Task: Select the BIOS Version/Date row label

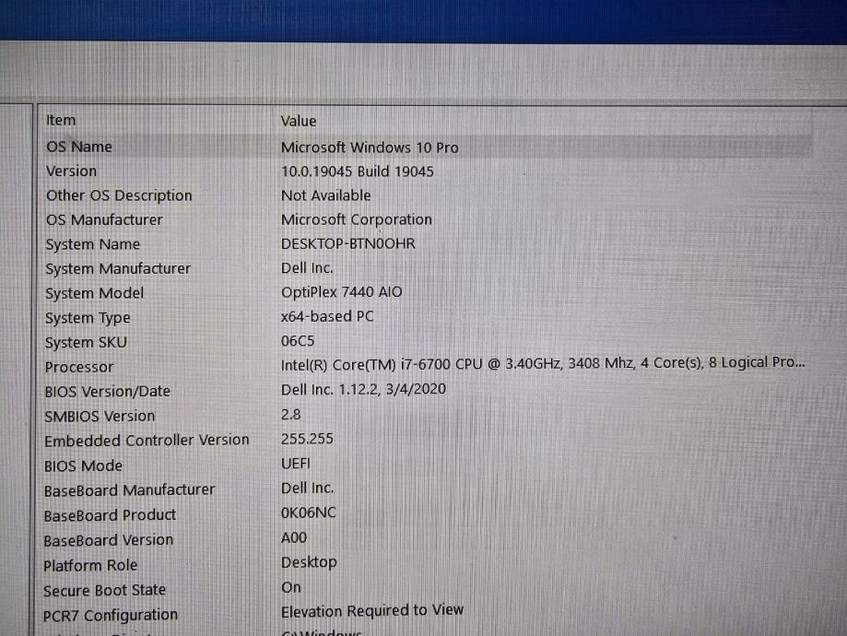Action: 107,391
